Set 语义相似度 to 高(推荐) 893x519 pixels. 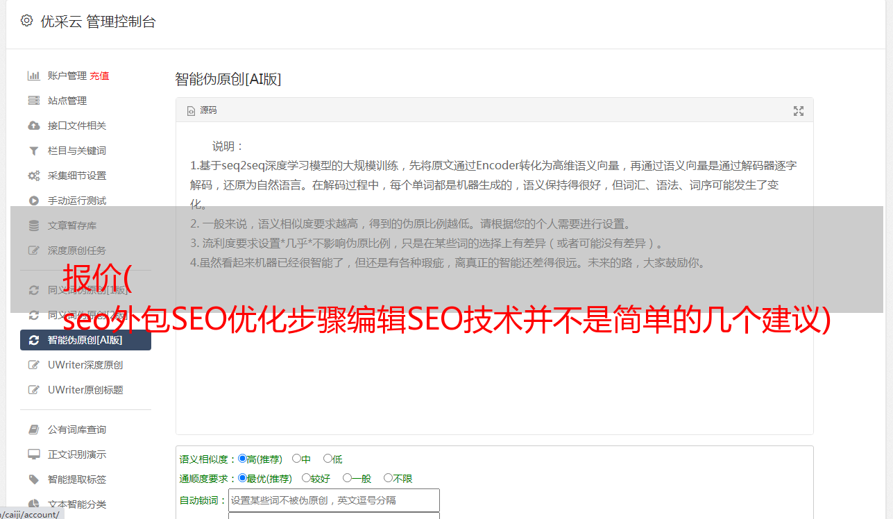(242, 459)
